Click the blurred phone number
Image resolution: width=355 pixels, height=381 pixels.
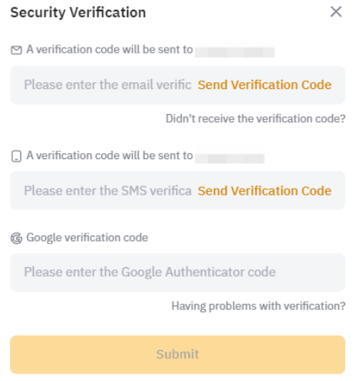(x=230, y=158)
